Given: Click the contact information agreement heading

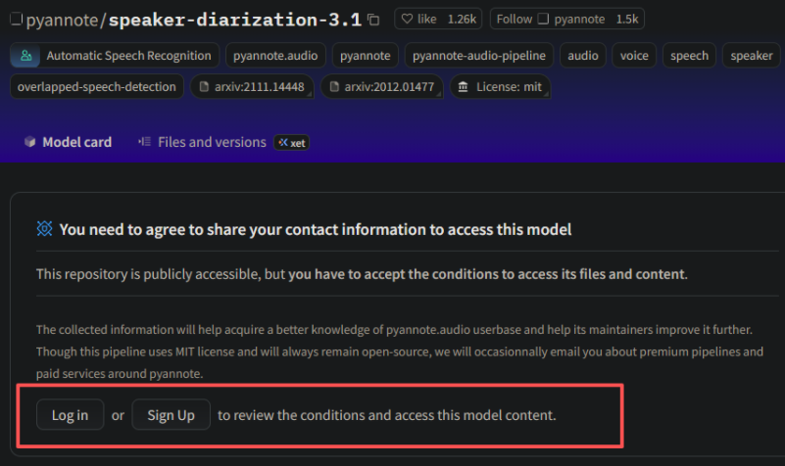Looking at the screenshot, I should click(x=316, y=229).
